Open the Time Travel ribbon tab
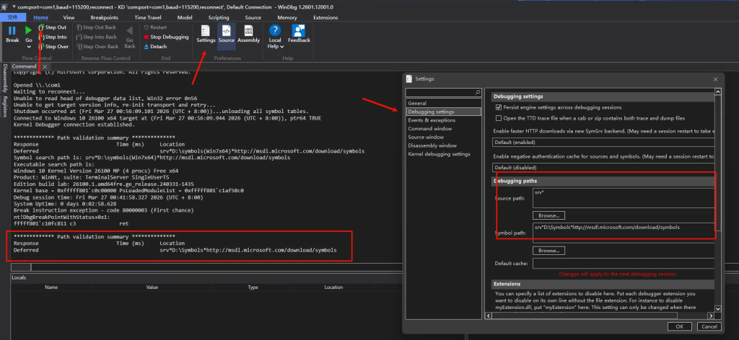 [x=147, y=17]
